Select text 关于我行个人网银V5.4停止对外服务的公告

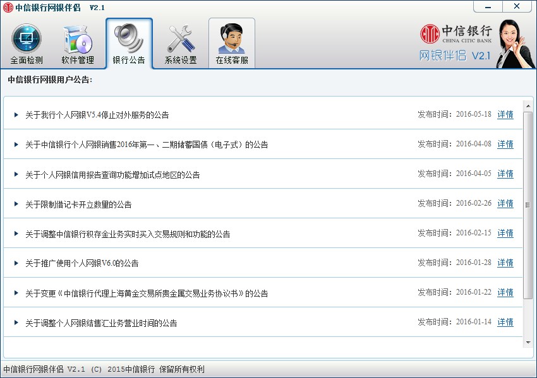tap(97, 115)
